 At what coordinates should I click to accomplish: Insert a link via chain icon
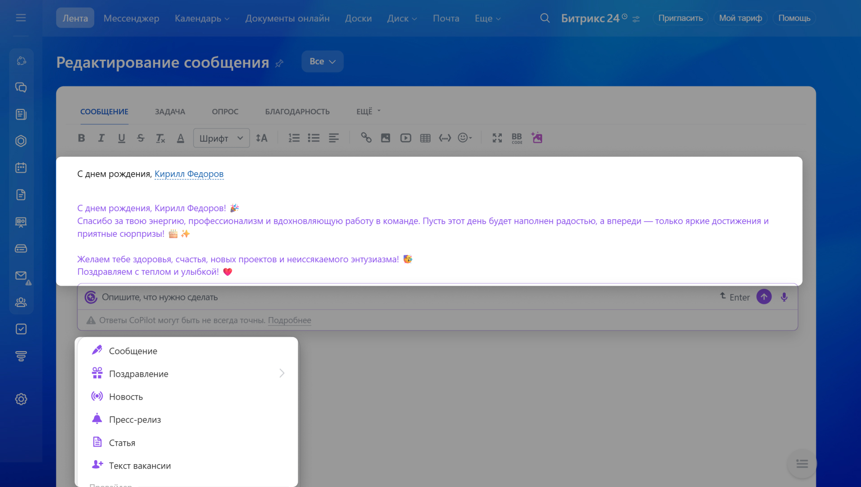click(x=366, y=138)
